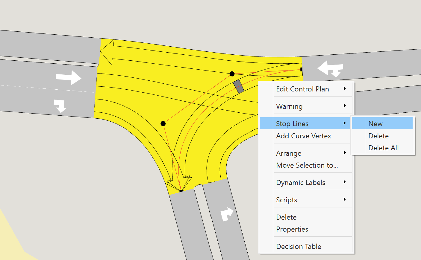Viewport: 421px width, 260px height.
Task: Expand the Arrange submenu
Action: (288, 153)
